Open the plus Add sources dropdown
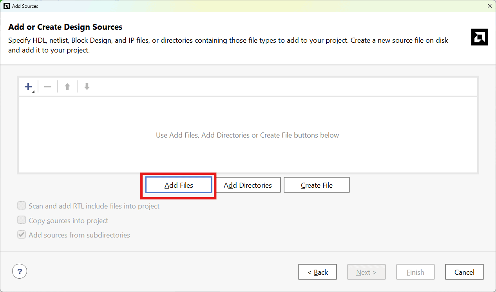The width and height of the screenshot is (496, 292). (29, 87)
